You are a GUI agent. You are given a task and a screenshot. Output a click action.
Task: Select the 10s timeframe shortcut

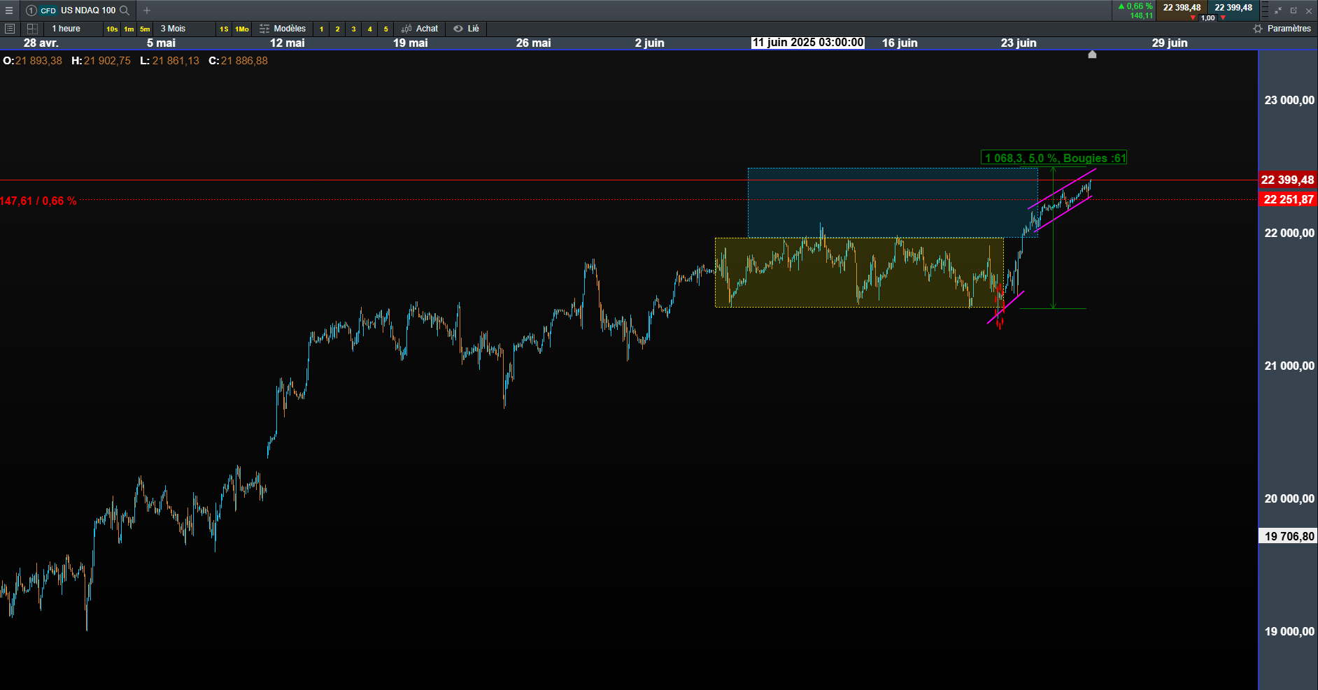[112, 29]
